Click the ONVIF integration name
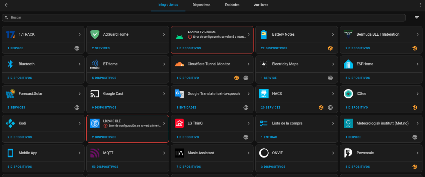Screen dimensions: 425x177 click(x=277, y=153)
